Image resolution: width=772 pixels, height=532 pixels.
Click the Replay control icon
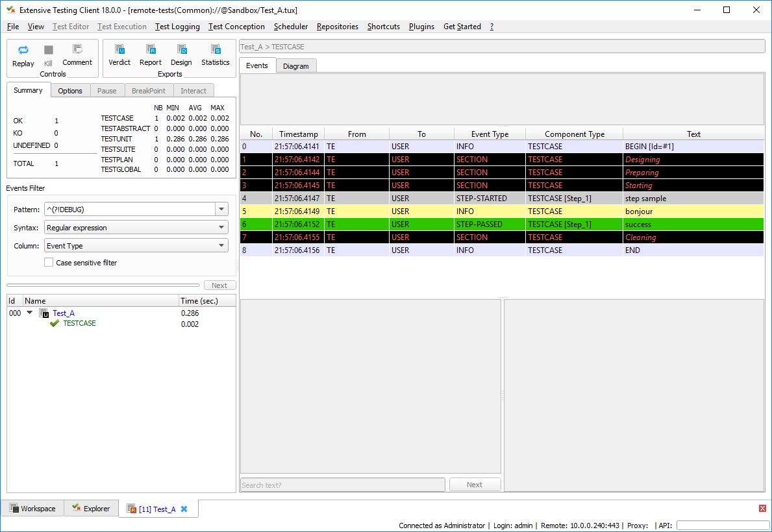23,50
